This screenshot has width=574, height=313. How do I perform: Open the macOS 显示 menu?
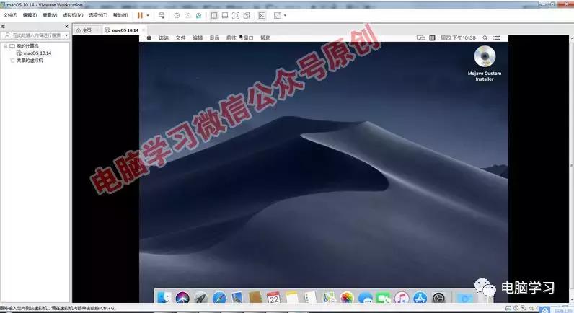tap(214, 38)
